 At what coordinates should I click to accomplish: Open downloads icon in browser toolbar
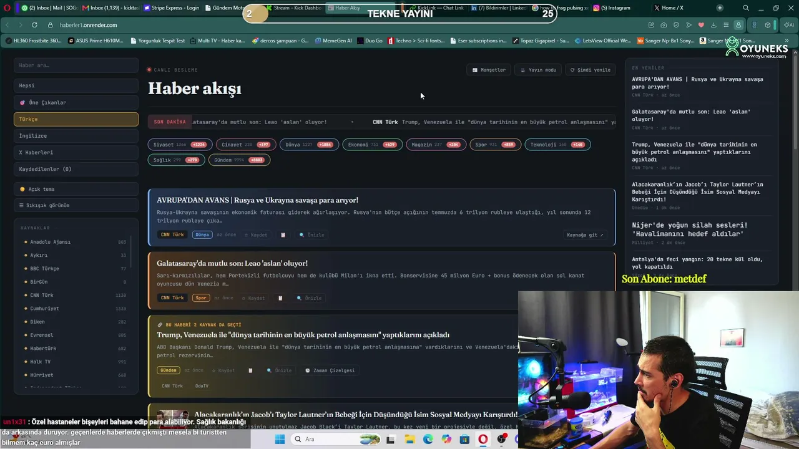(713, 25)
